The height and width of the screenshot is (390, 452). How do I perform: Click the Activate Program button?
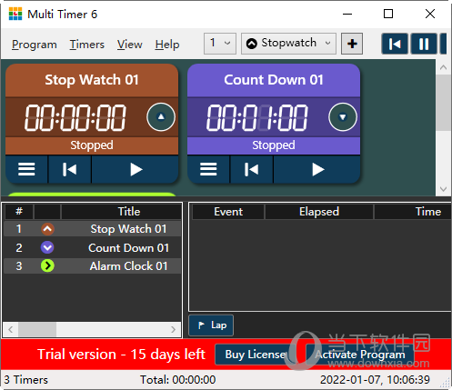click(x=360, y=355)
